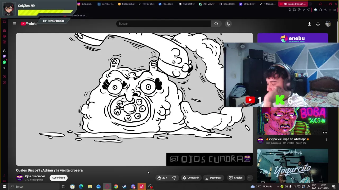Click the Windows taskbar Buscar search box
Screen dimensions: 339x190
(34, 187)
